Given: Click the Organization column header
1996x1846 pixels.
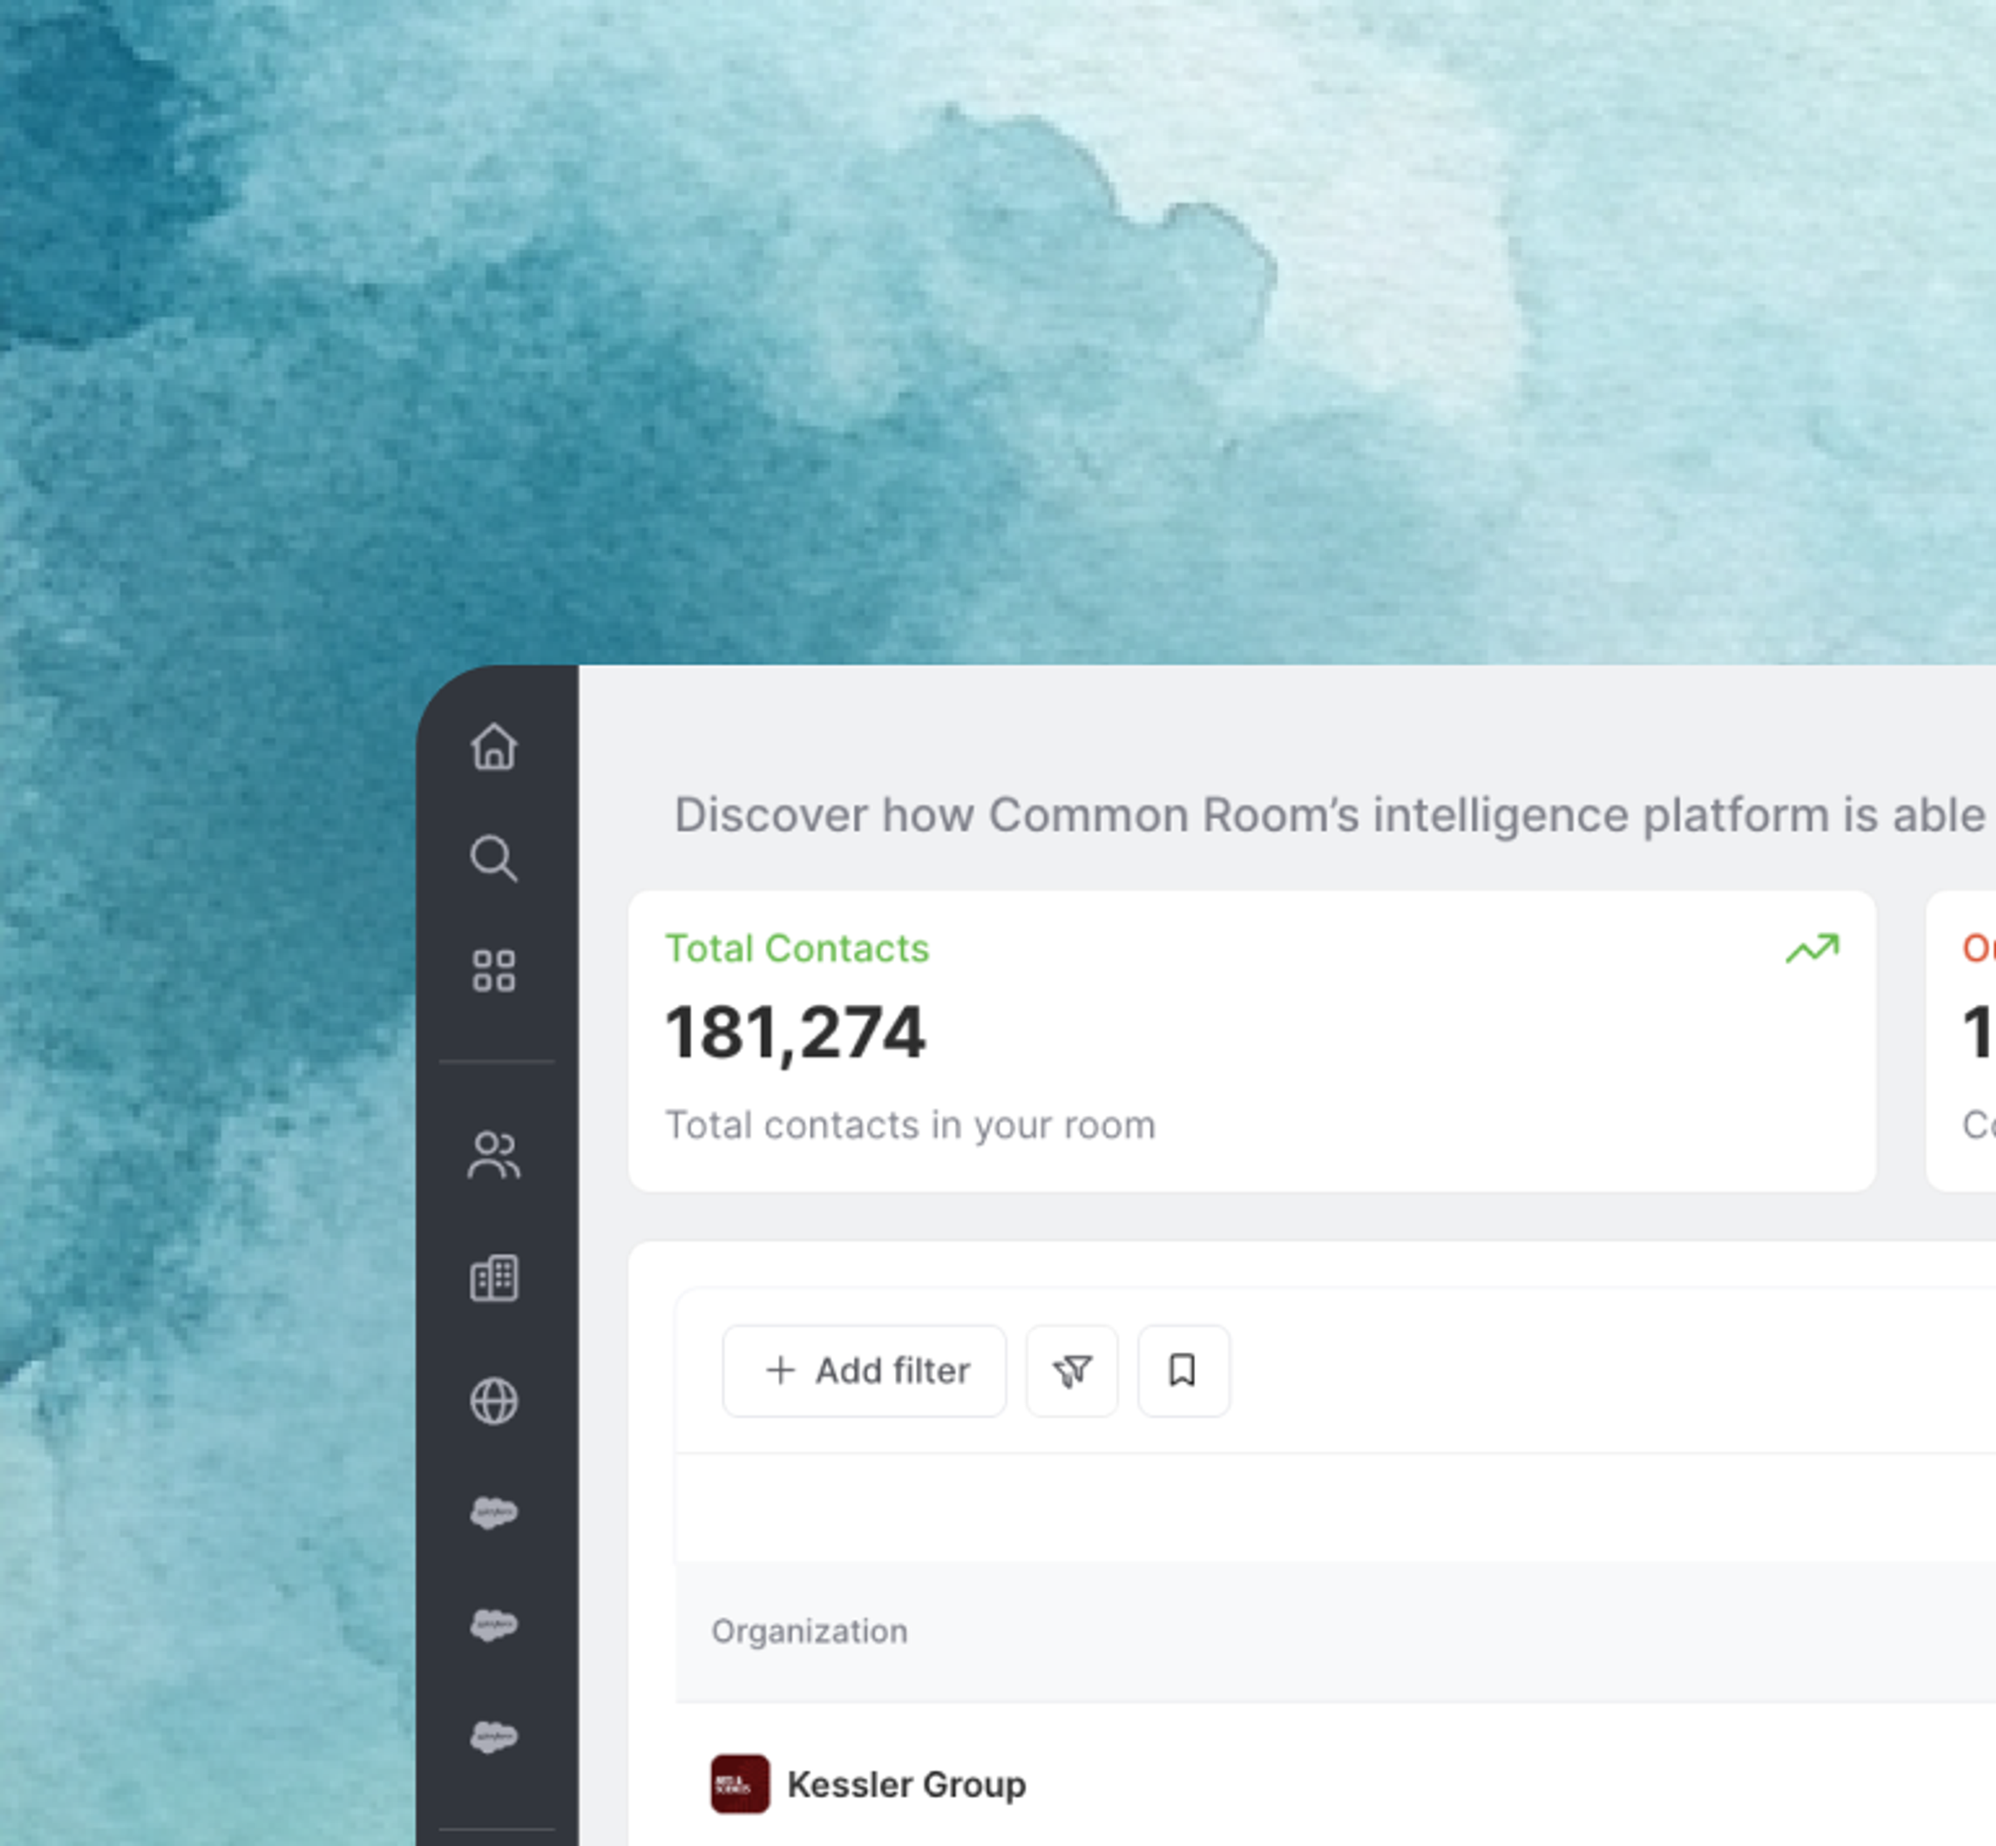Looking at the screenshot, I should 808,1631.
